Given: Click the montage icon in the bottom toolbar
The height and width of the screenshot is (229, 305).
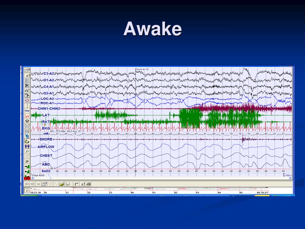Looking at the screenshot, I should (x=44, y=184).
